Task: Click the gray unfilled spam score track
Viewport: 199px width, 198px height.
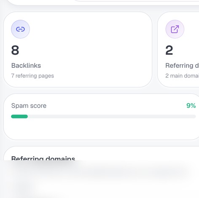Action: pyautogui.click(x=112, y=116)
